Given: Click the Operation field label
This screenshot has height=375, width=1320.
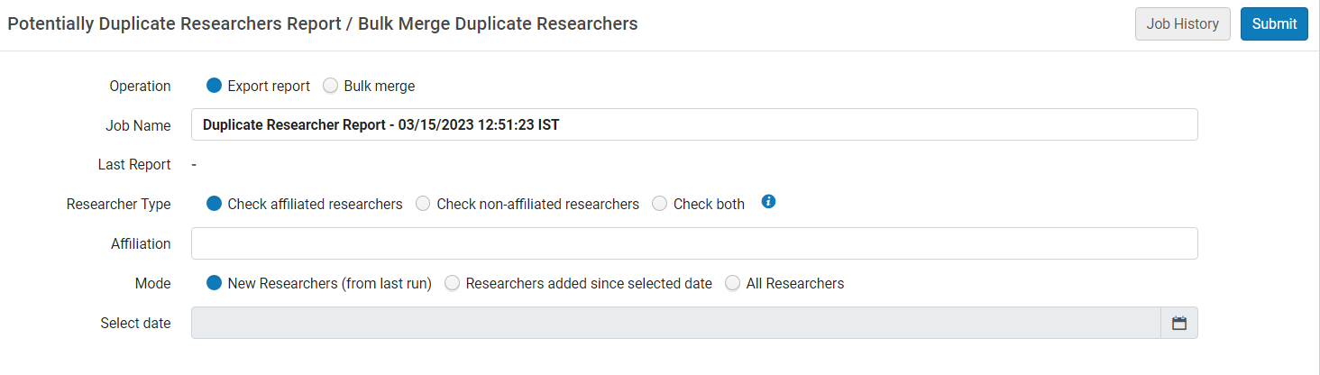Looking at the screenshot, I should pos(140,87).
